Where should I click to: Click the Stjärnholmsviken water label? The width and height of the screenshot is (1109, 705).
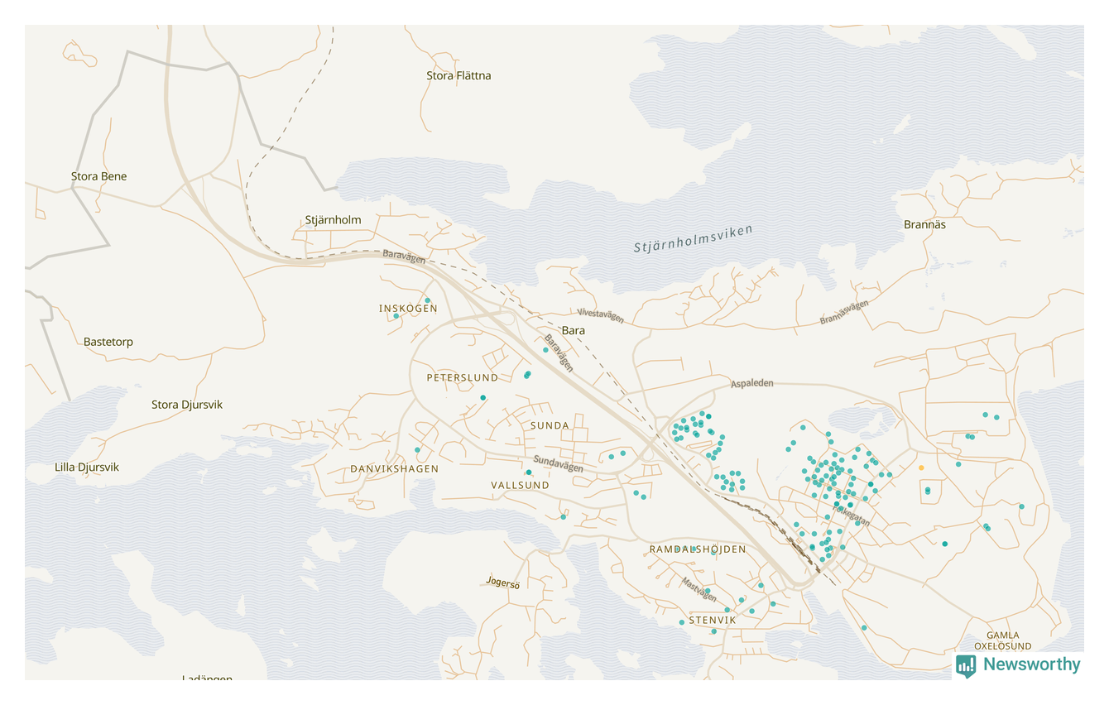click(x=693, y=238)
